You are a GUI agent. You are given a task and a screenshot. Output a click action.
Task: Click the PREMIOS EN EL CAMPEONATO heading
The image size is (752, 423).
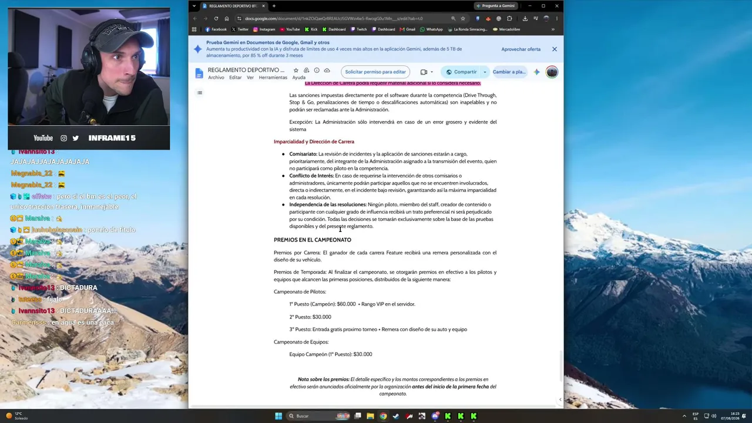click(x=313, y=240)
